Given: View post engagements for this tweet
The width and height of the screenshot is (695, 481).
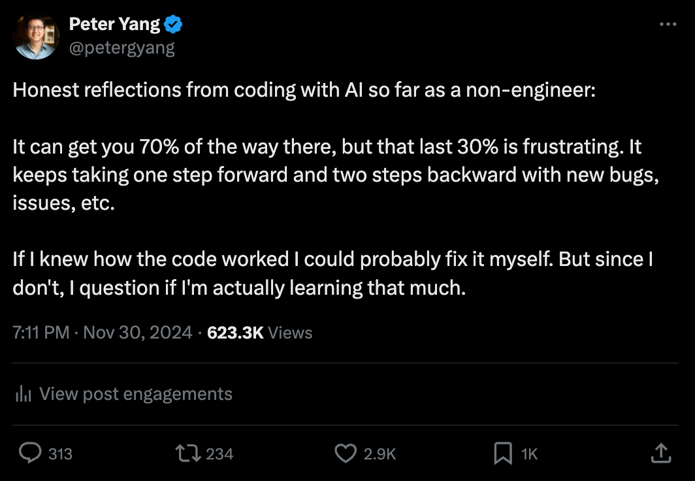Looking at the screenshot, I should (136, 393).
